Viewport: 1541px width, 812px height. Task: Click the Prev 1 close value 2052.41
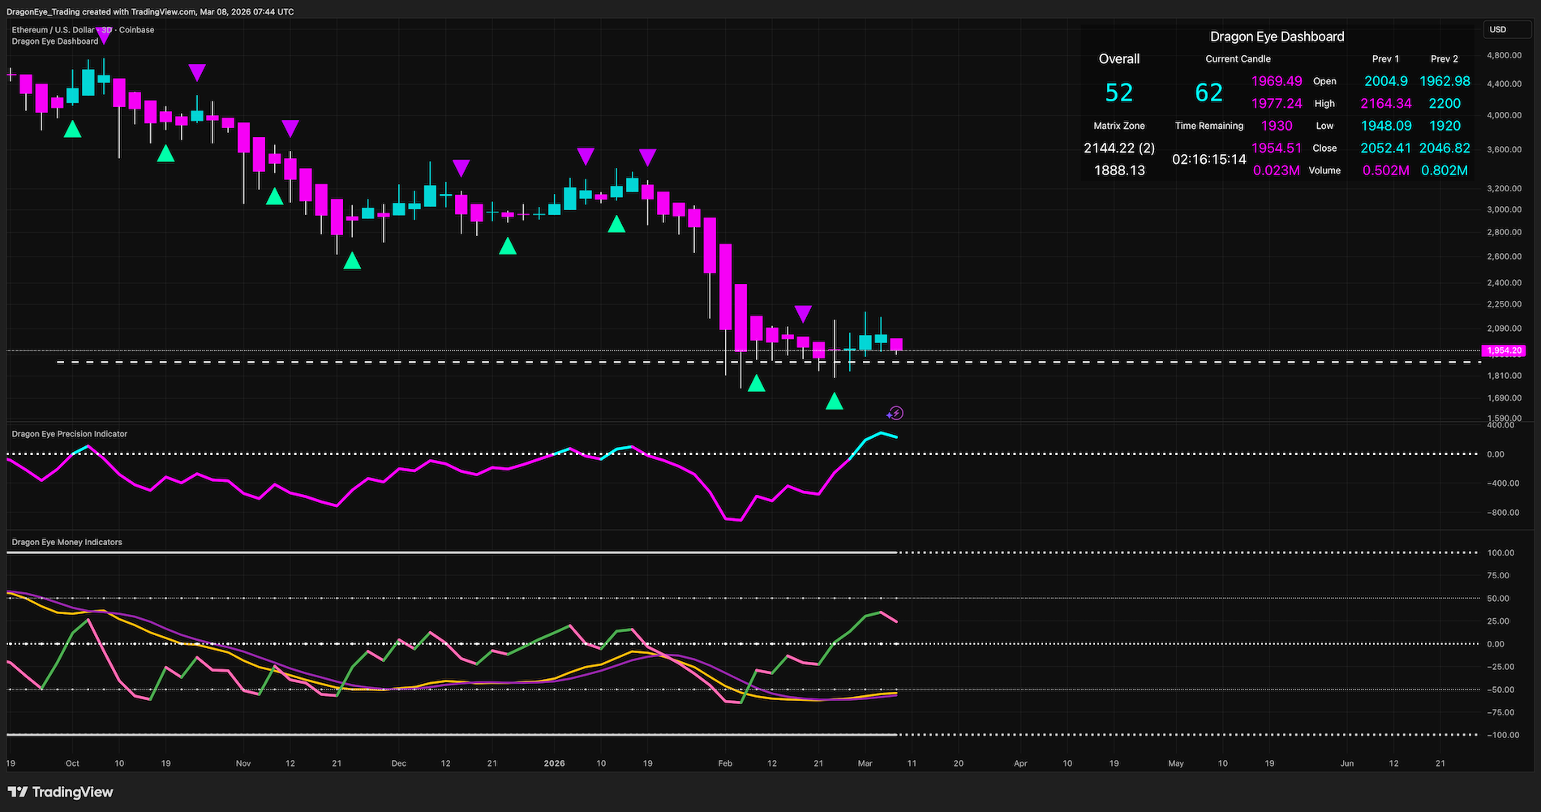click(1386, 148)
